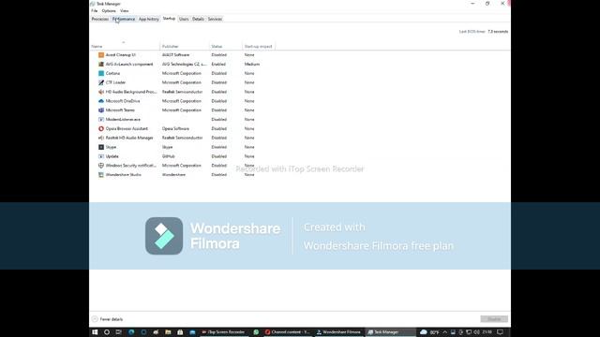Click the Disable button at bottom right
The width and height of the screenshot is (600, 337).
click(494, 319)
